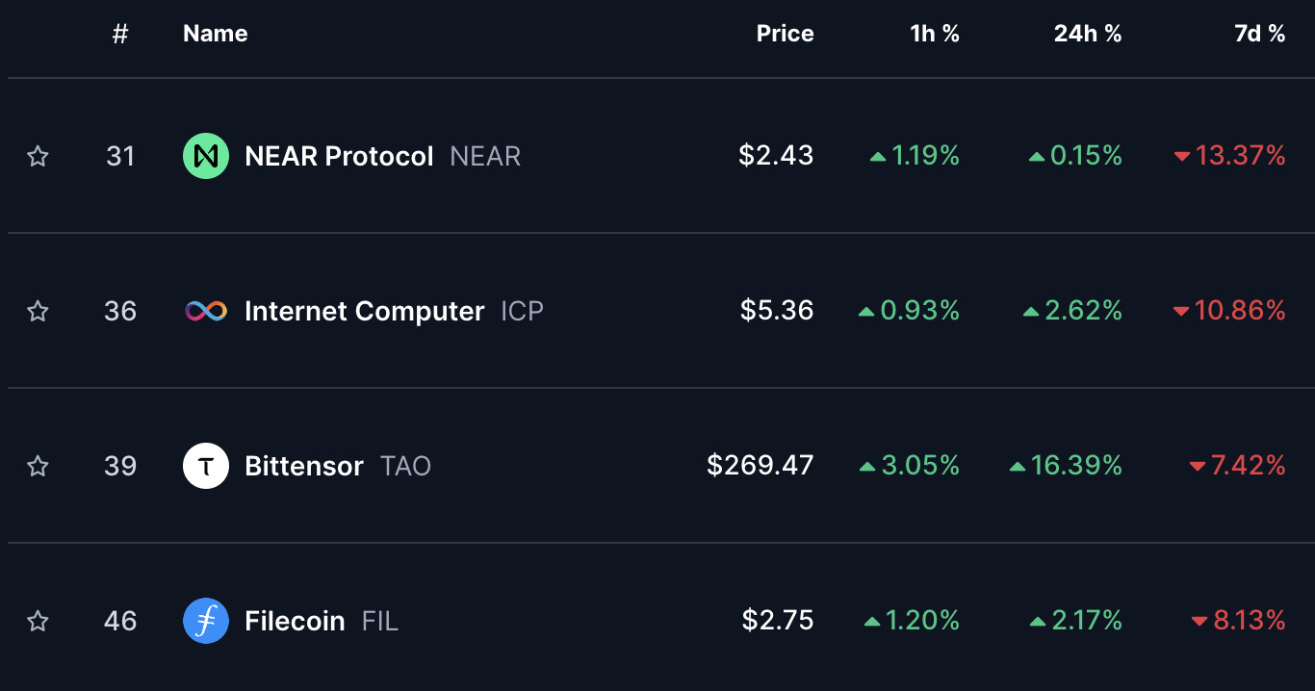Open the NEAR Protocol coin page link
This screenshot has width=1315, height=691.
[339, 156]
